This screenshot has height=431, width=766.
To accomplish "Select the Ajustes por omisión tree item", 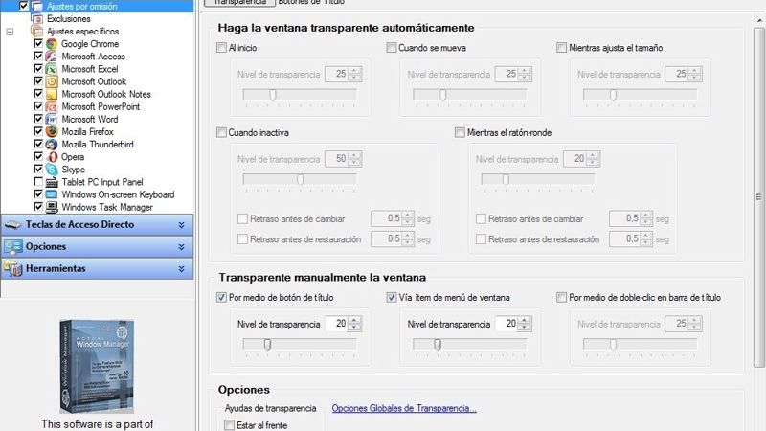I will (x=81, y=7).
